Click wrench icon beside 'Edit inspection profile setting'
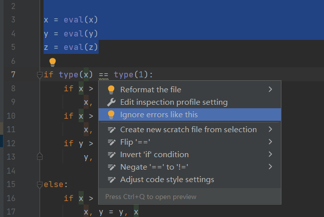 pos(111,102)
